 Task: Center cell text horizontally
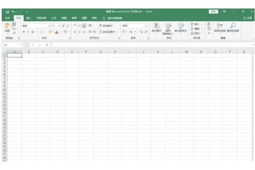point(79,32)
